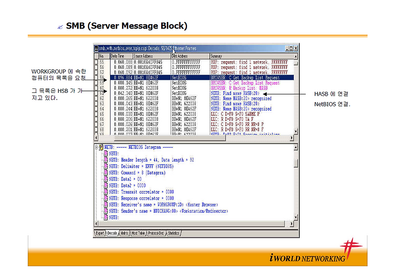The image size is (396, 278).
Task: Tick the checkbox for frame 64
Action: (96, 109)
